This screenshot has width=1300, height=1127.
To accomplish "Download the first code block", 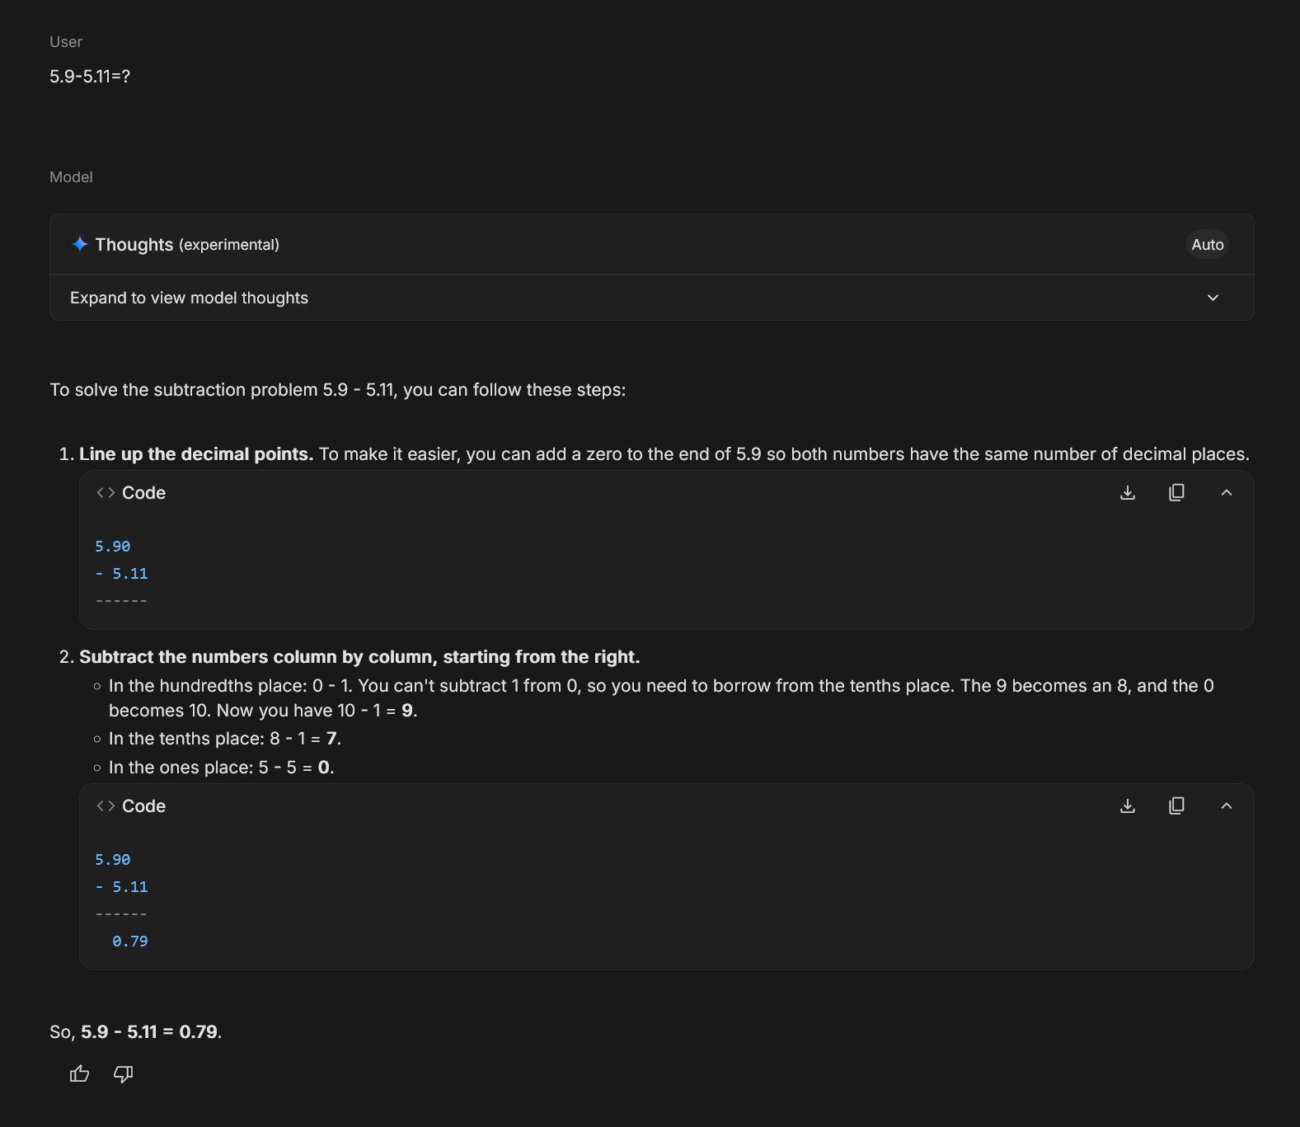I will (x=1128, y=492).
